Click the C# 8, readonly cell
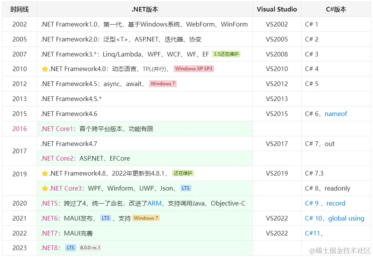The width and height of the screenshot is (373, 257). point(336,189)
